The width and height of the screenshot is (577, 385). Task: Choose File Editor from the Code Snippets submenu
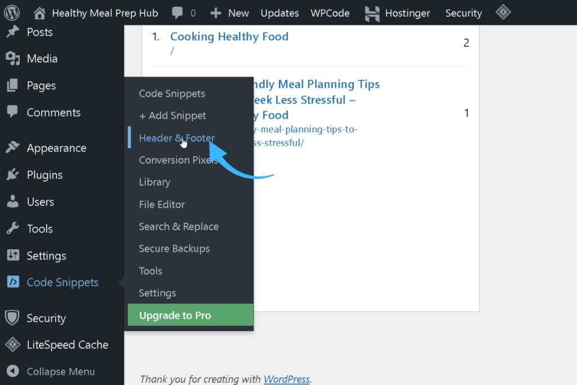click(162, 204)
